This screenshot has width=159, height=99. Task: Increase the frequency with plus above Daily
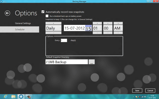53,23
